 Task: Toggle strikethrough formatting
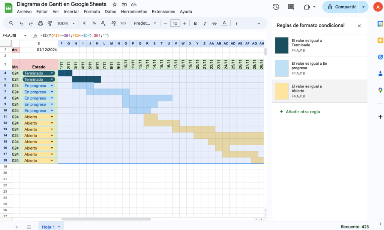pyautogui.click(x=214, y=23)
